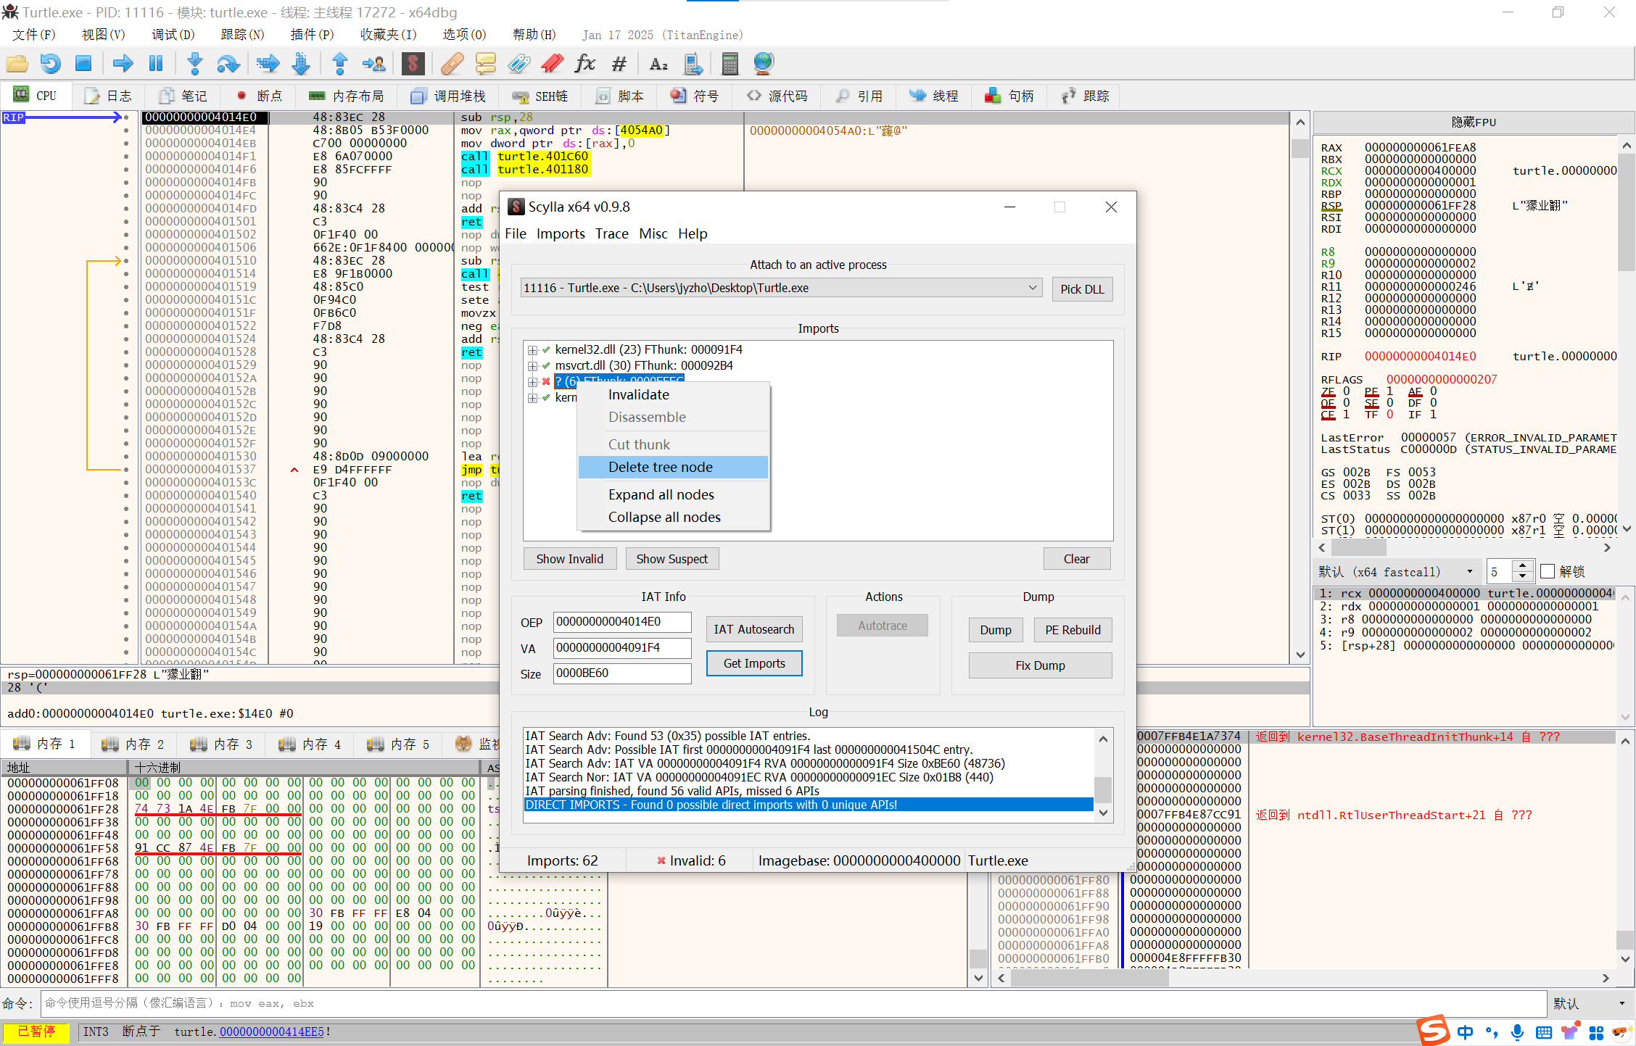Run the program with the right arrow icon
The image size is (1636, 1046).
[x=123, y=64]
